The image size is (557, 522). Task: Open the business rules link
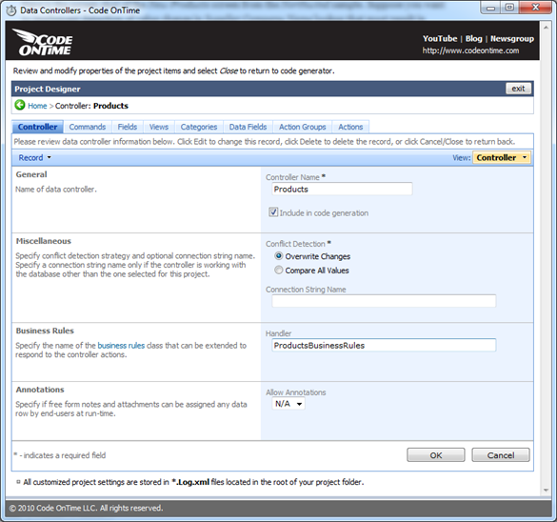121,346
